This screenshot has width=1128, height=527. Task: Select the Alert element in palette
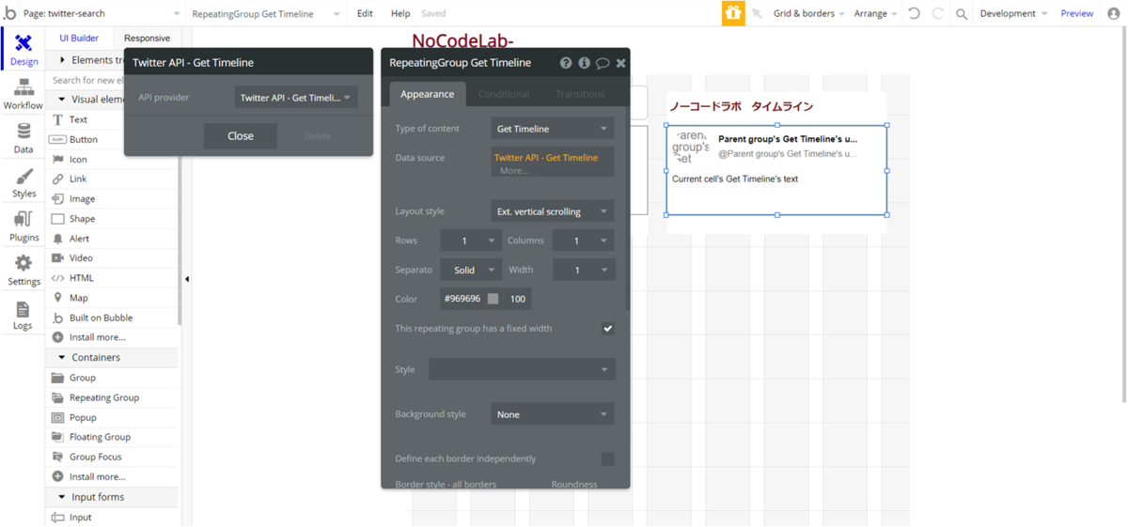(112, 239)
